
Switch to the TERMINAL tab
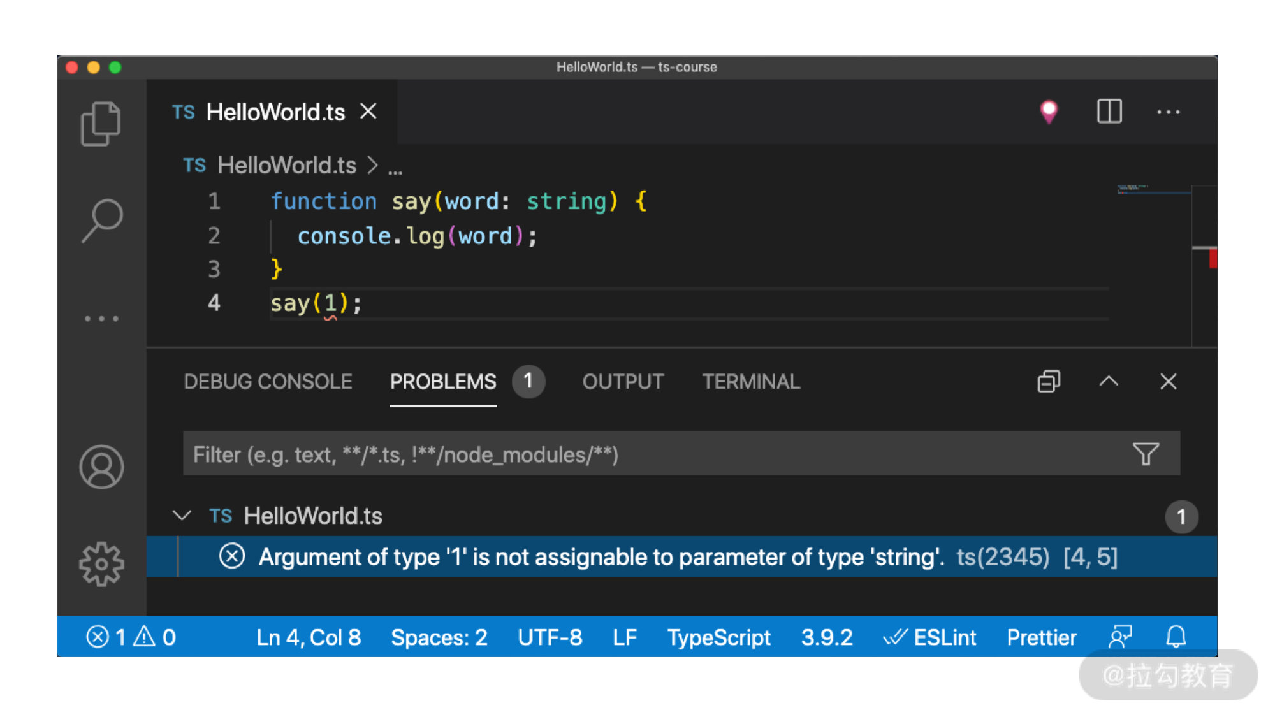(750, 382)
